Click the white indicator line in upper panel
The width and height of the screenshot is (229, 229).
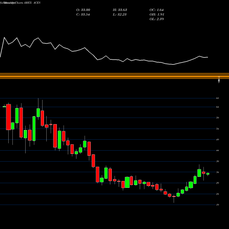tap(104, 51)
